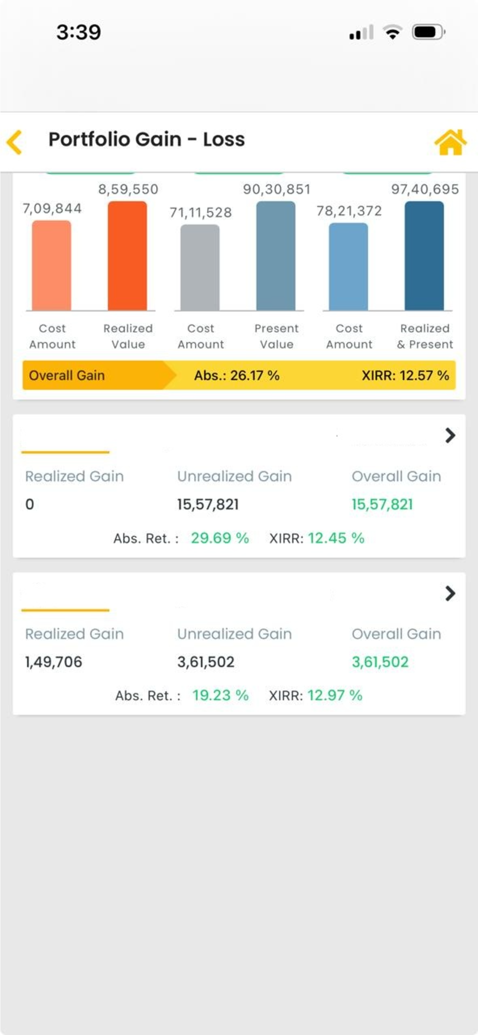The width and height of the screenshot is (478, 1035).
Task: Tap XIRR: 12.57 % in the gain banner
Action: click(405, 375)
